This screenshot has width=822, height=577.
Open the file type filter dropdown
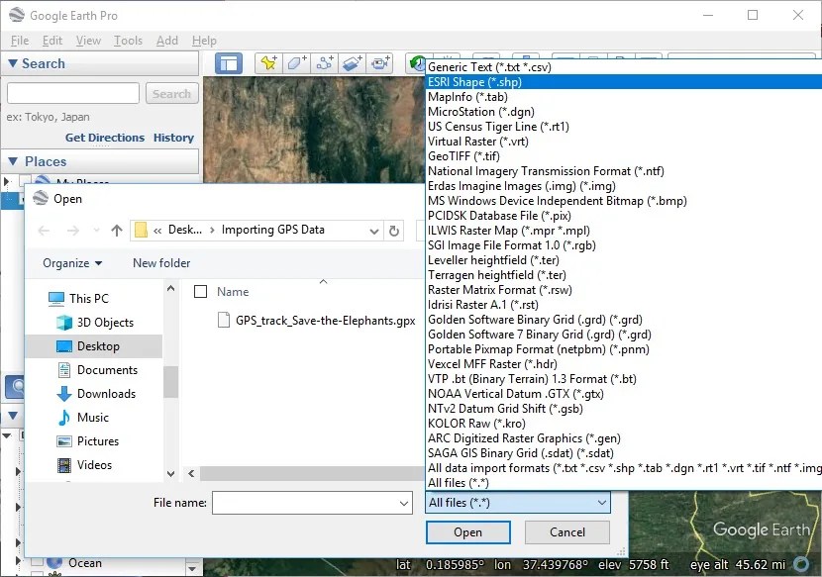517,503
